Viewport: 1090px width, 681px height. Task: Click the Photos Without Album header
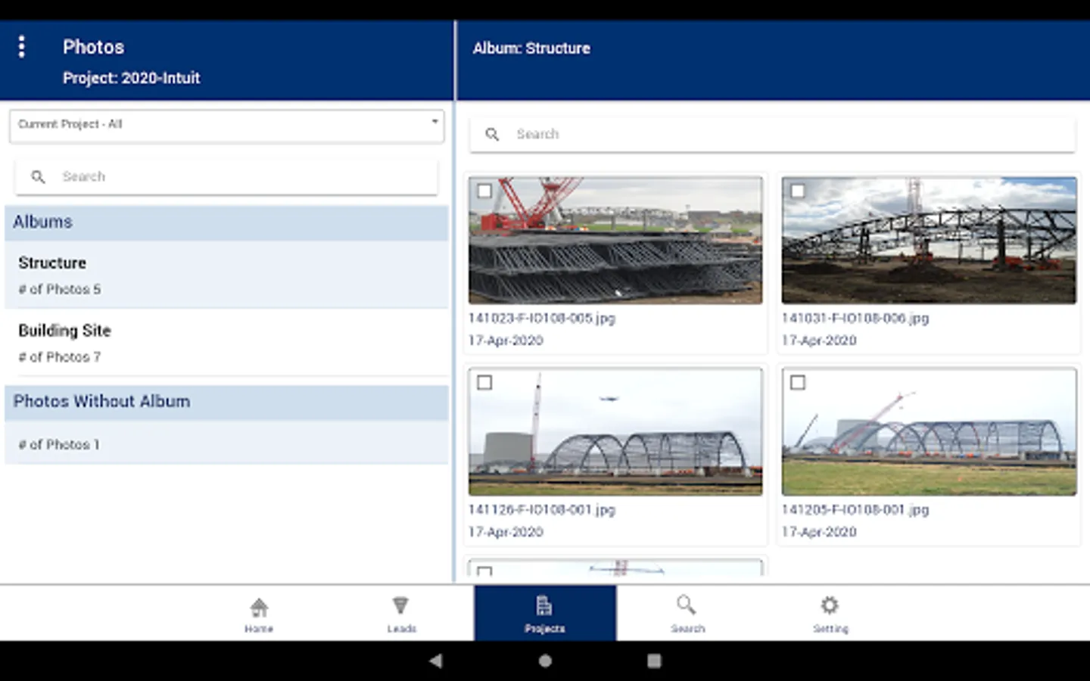pos(226,403)
